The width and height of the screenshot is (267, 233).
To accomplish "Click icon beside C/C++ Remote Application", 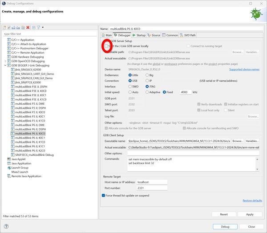I will tap(9, 52).
